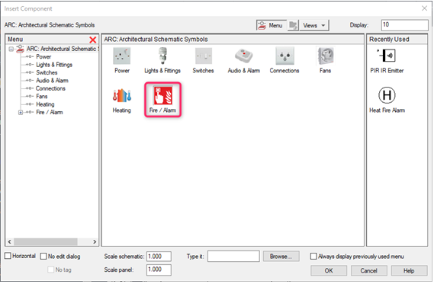The width and height of the screenshot is (434, 284).
Task: Click the menu tree scrollbar right arrow
Action: [95, 241]
